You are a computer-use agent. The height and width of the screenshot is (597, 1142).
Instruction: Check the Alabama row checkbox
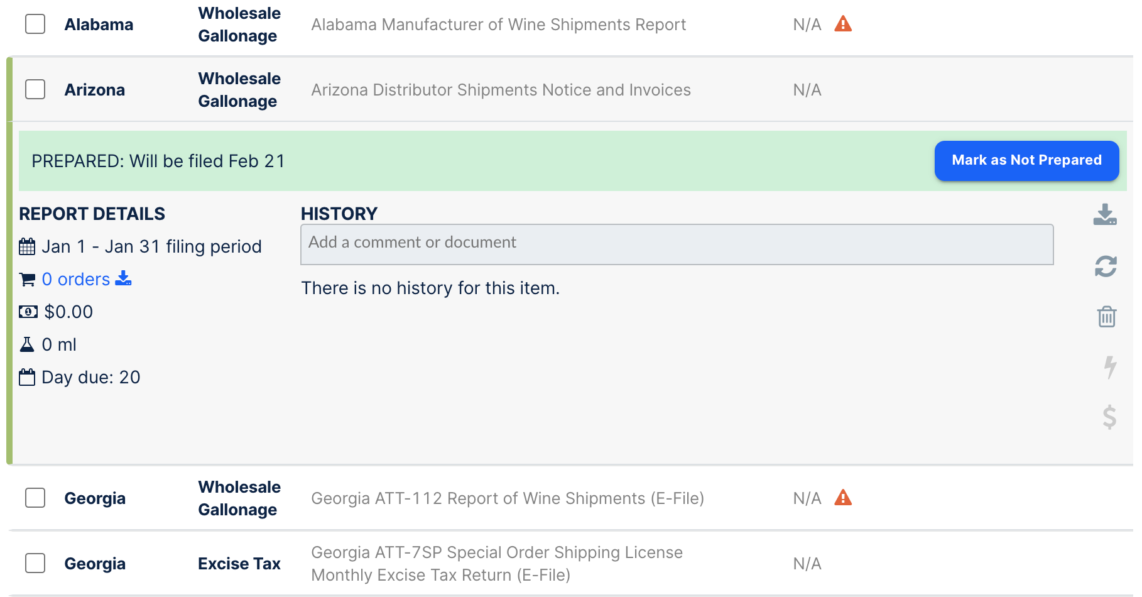pos(35,25)
